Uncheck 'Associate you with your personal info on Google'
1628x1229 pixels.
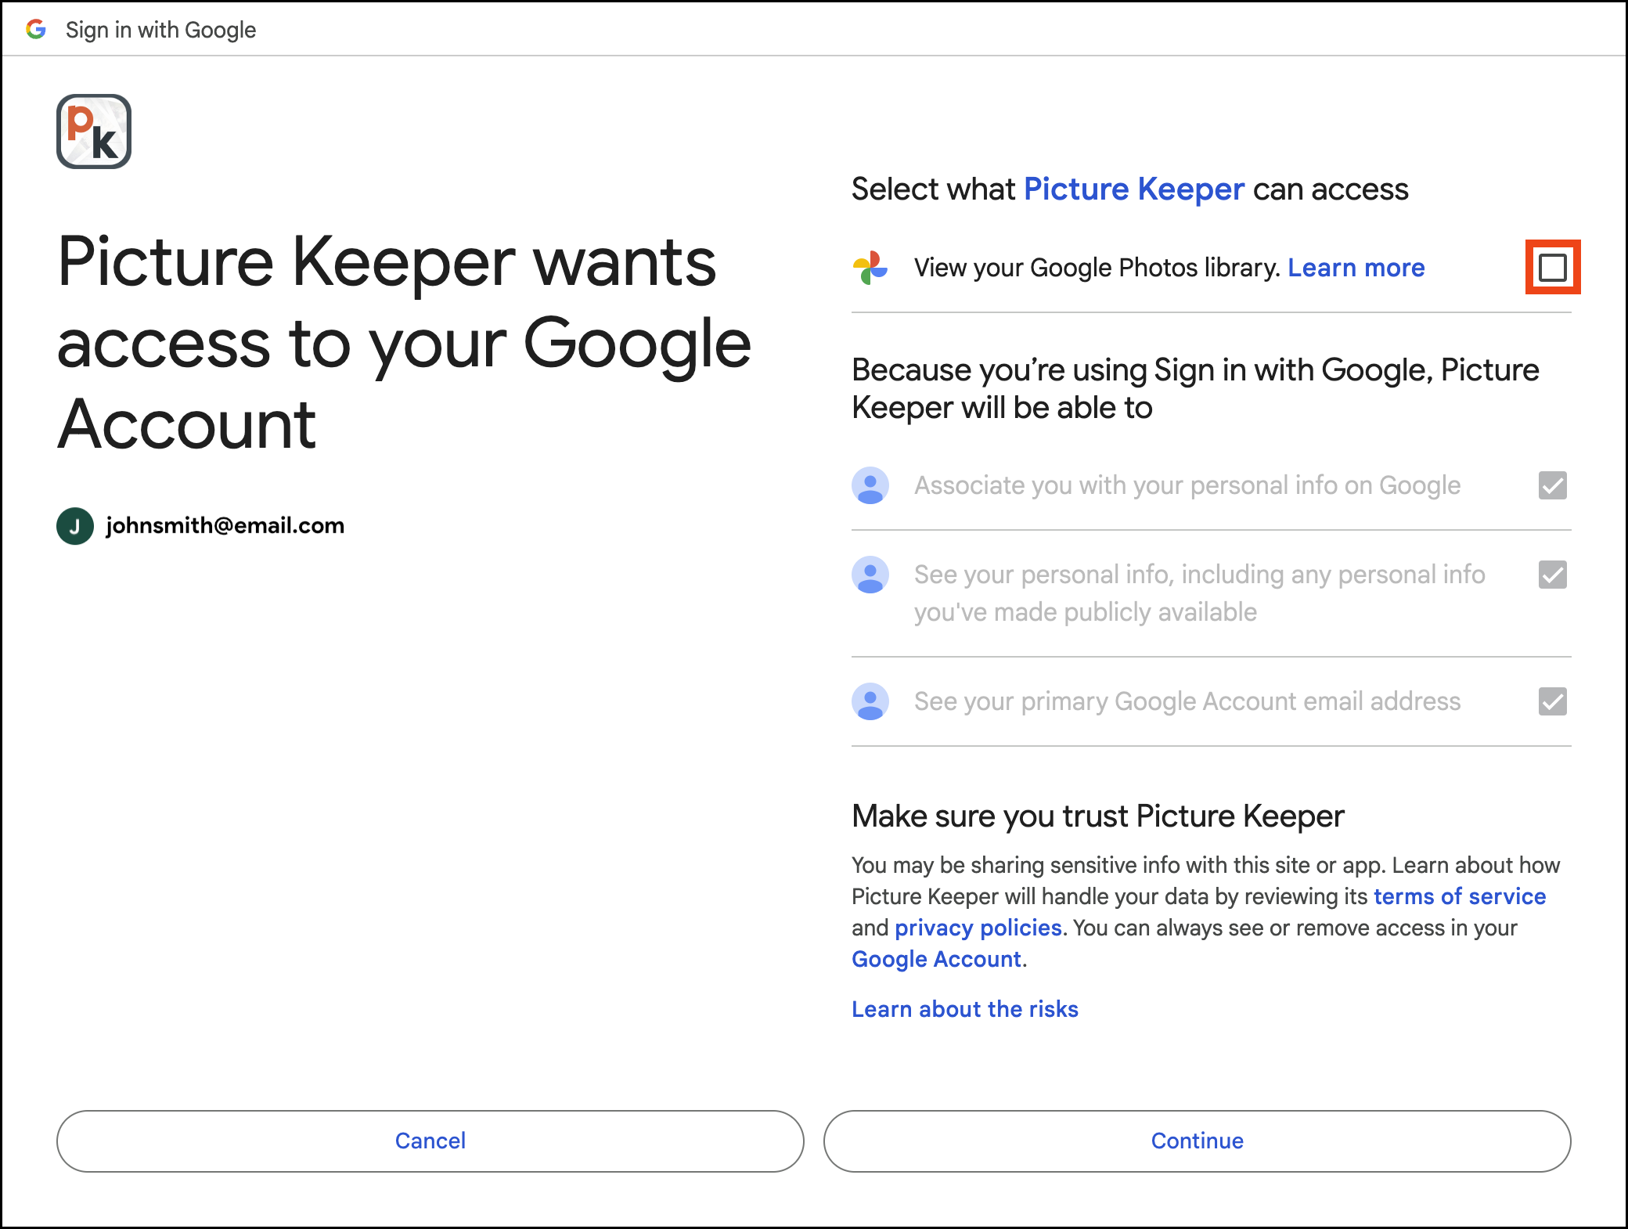[x=1554, y=485]
